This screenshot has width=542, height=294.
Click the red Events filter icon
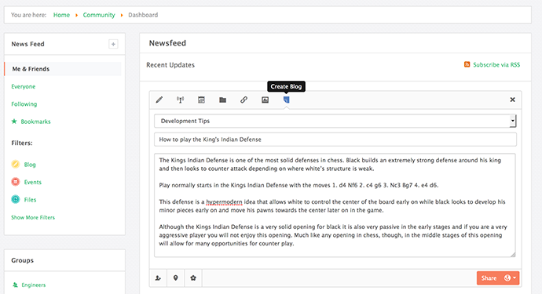(x=16, y=182)
